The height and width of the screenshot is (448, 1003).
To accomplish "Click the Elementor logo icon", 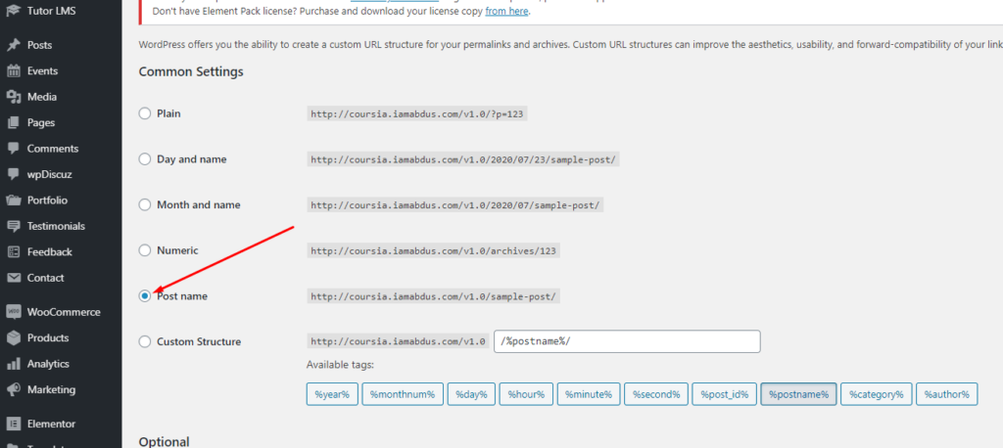I will (x=13, y=424).
